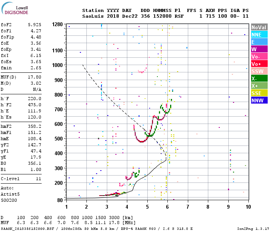Click the 10 MHz frequency axis label
The width and height of the screenshot is (270, 231).
pyautogui.click(x=248, y=207)
